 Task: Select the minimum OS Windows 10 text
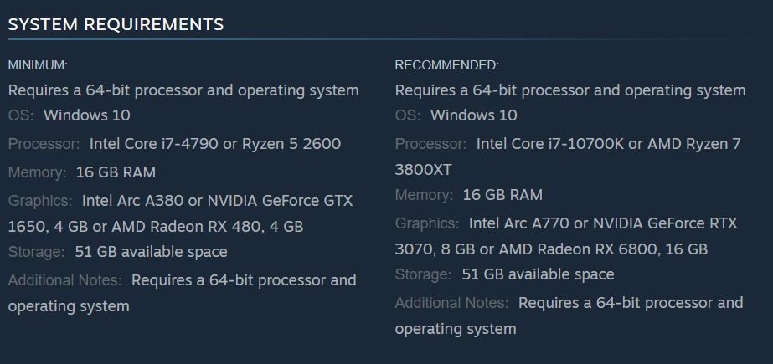pyautogui.click(x=87, y=115)
